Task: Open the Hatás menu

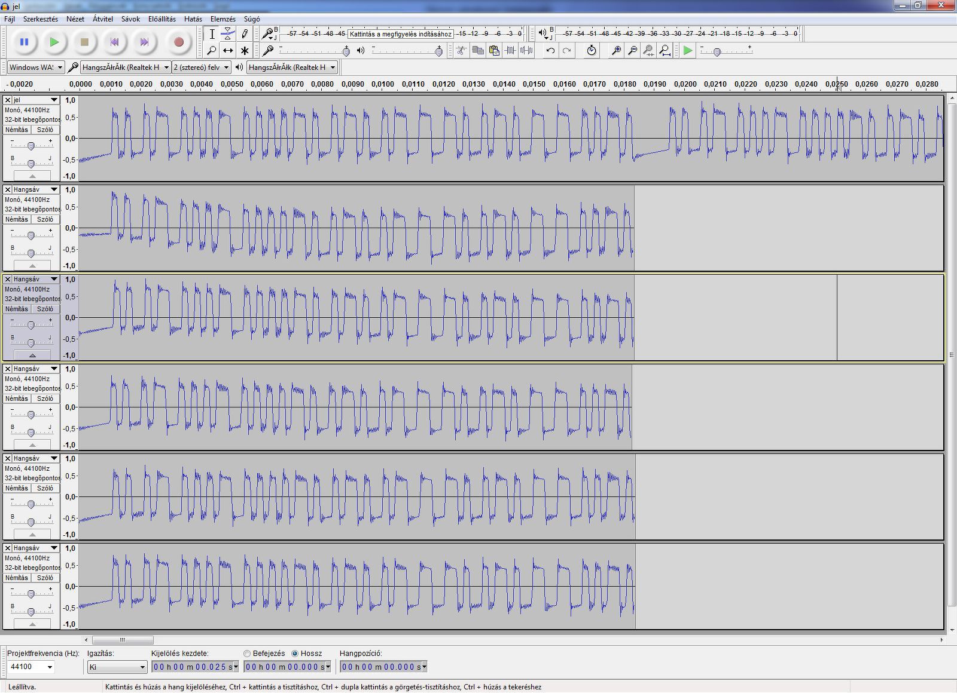Action: pyautogui.click(x=193, y=19)
